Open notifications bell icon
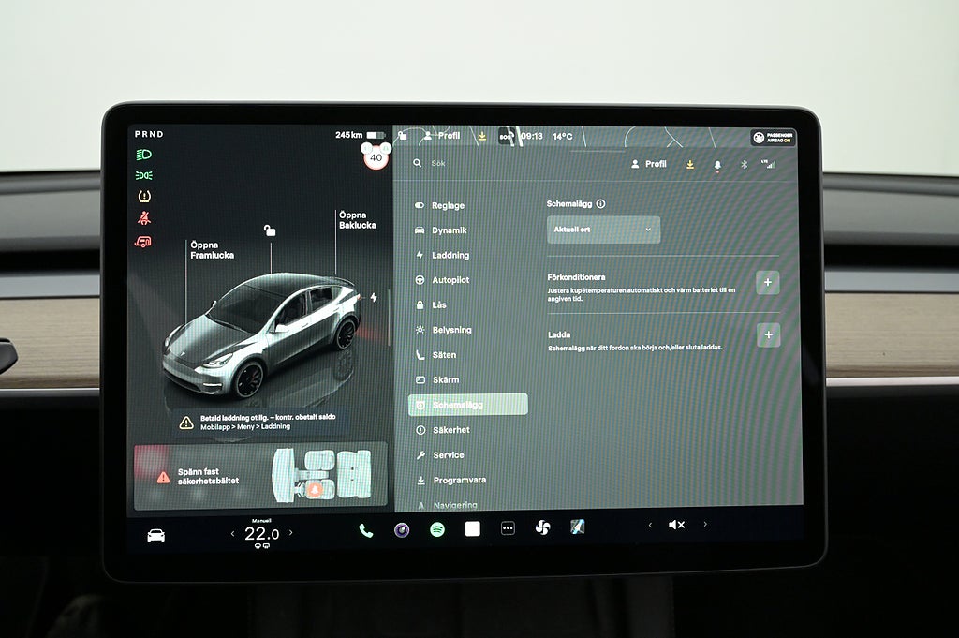Screen dimensions: 959x638 (717, 164)
